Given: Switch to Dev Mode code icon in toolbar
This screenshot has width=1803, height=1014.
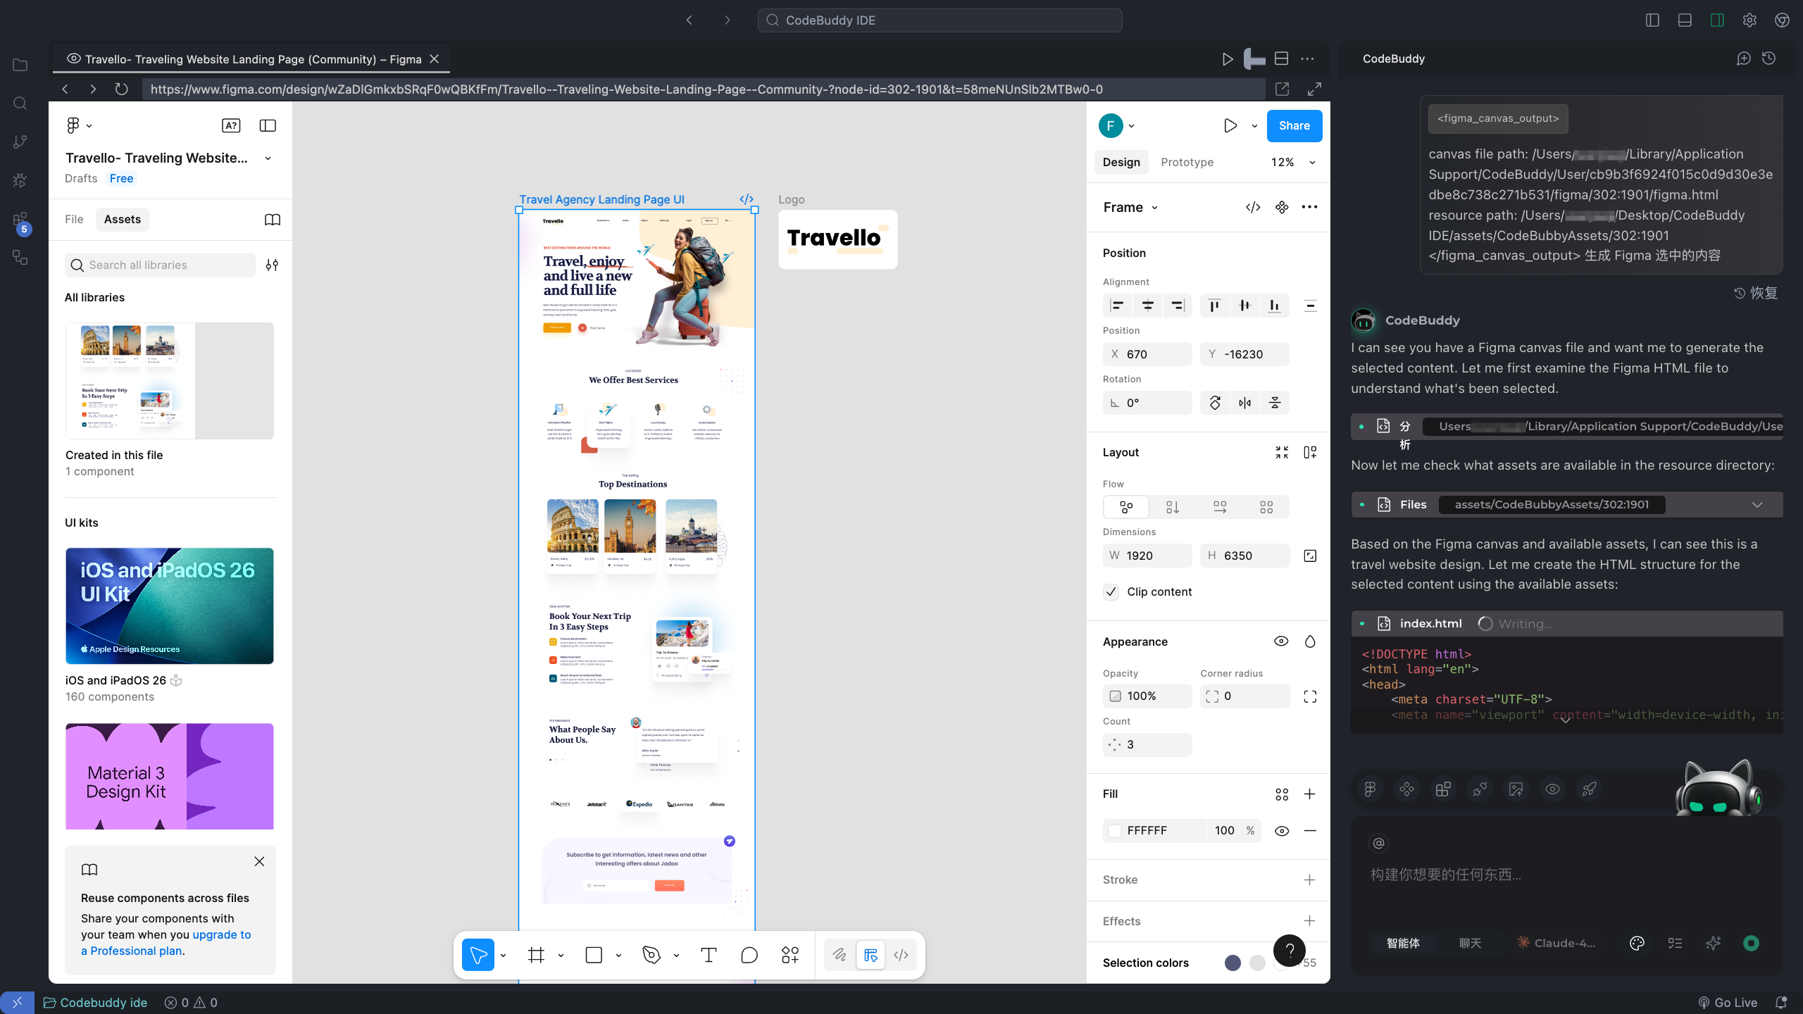Looking at the screenshot, I should click(901, 955).
